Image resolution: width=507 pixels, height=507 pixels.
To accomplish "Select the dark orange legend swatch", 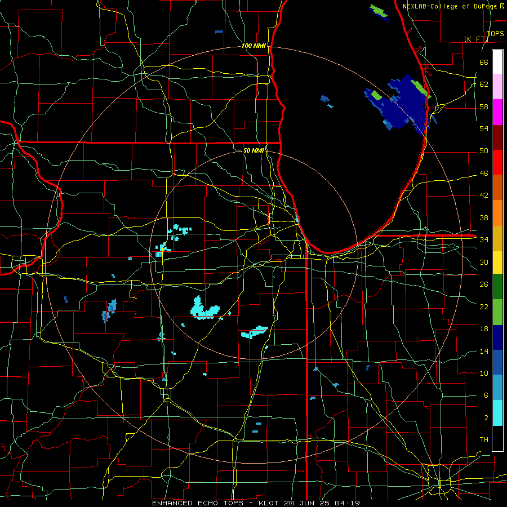I will coord(497,188).
